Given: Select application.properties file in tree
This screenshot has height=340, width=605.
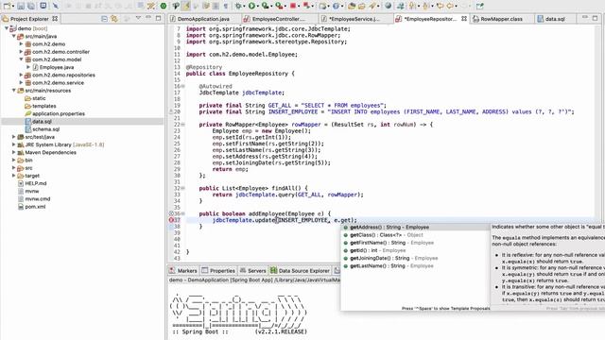Looking at the screenshot, I should click(x=58, y=113).
